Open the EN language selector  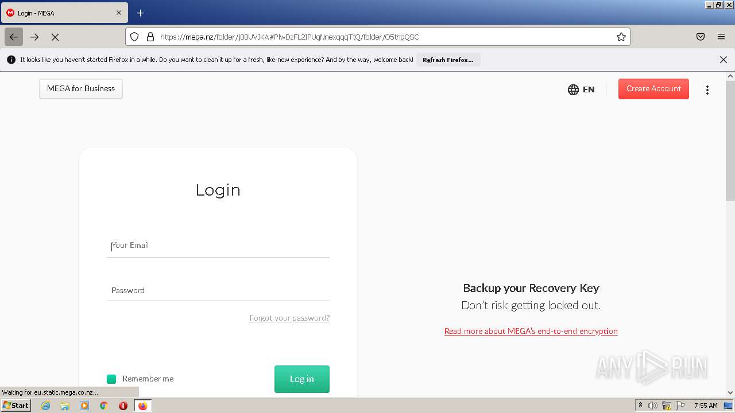[x=581, y=89]
